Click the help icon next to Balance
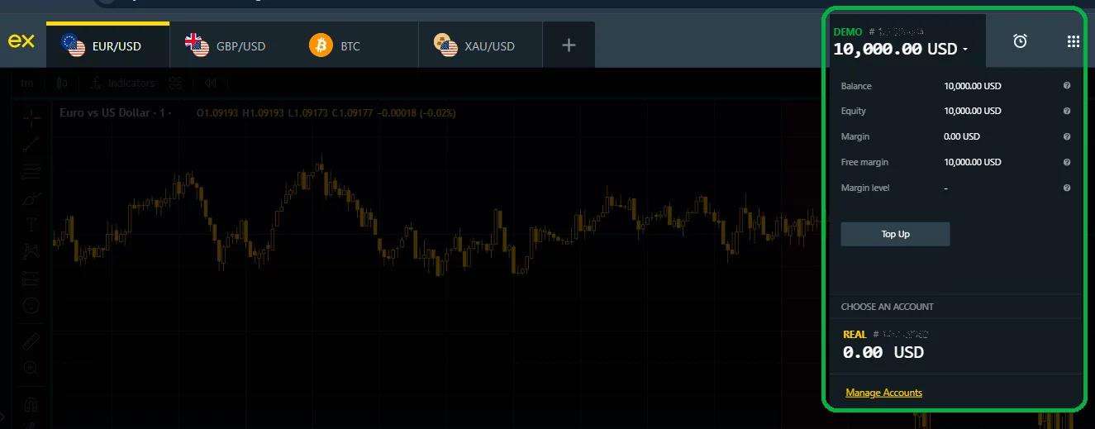Image resolution: width=1095 pixels, height=429 pixels. pyautogui.click(x=1066, y=86)
